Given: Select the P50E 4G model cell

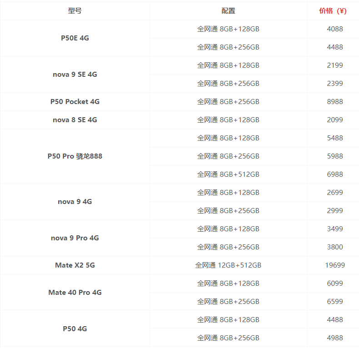Looking at the screenshot, I should coord(75,38).
